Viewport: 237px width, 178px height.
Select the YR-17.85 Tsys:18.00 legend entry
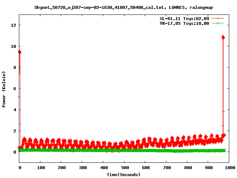[x=184, y=23]
